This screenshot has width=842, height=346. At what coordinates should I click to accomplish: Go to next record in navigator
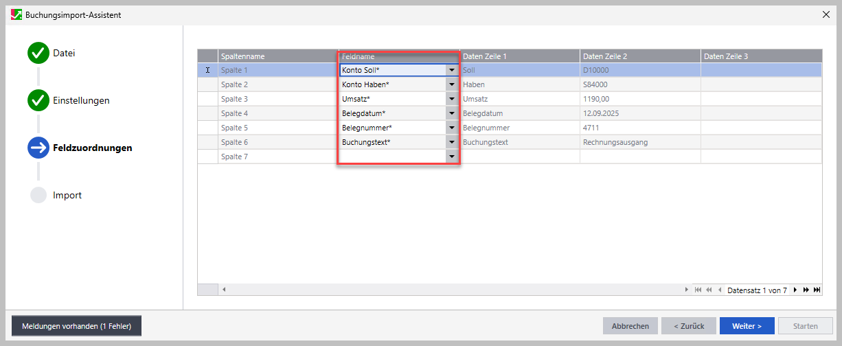pos(795,290)
